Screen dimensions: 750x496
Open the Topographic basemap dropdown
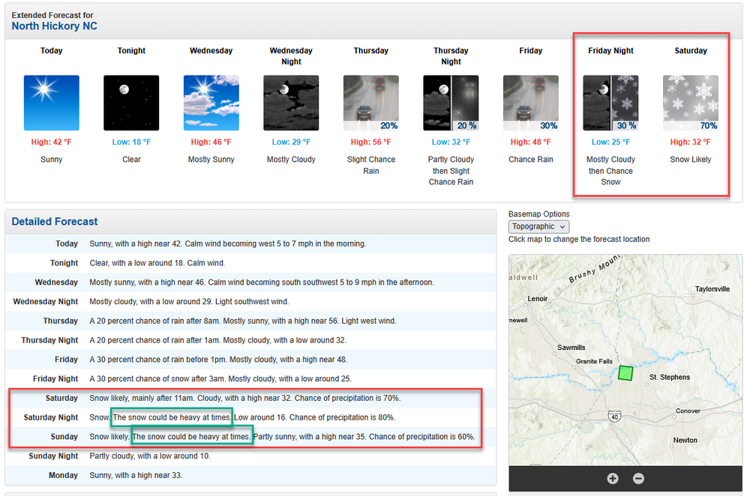(x=538, y=226)
